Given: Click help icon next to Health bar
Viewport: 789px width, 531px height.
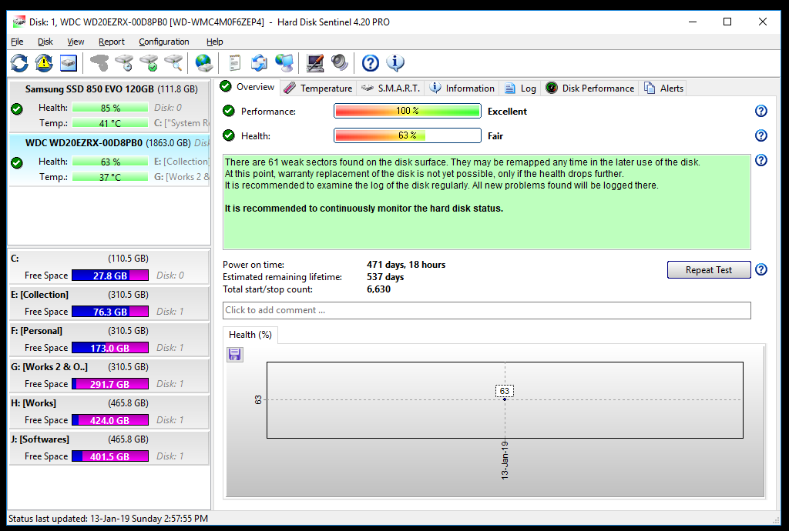Looking at the screenshot, I should 761,135.
